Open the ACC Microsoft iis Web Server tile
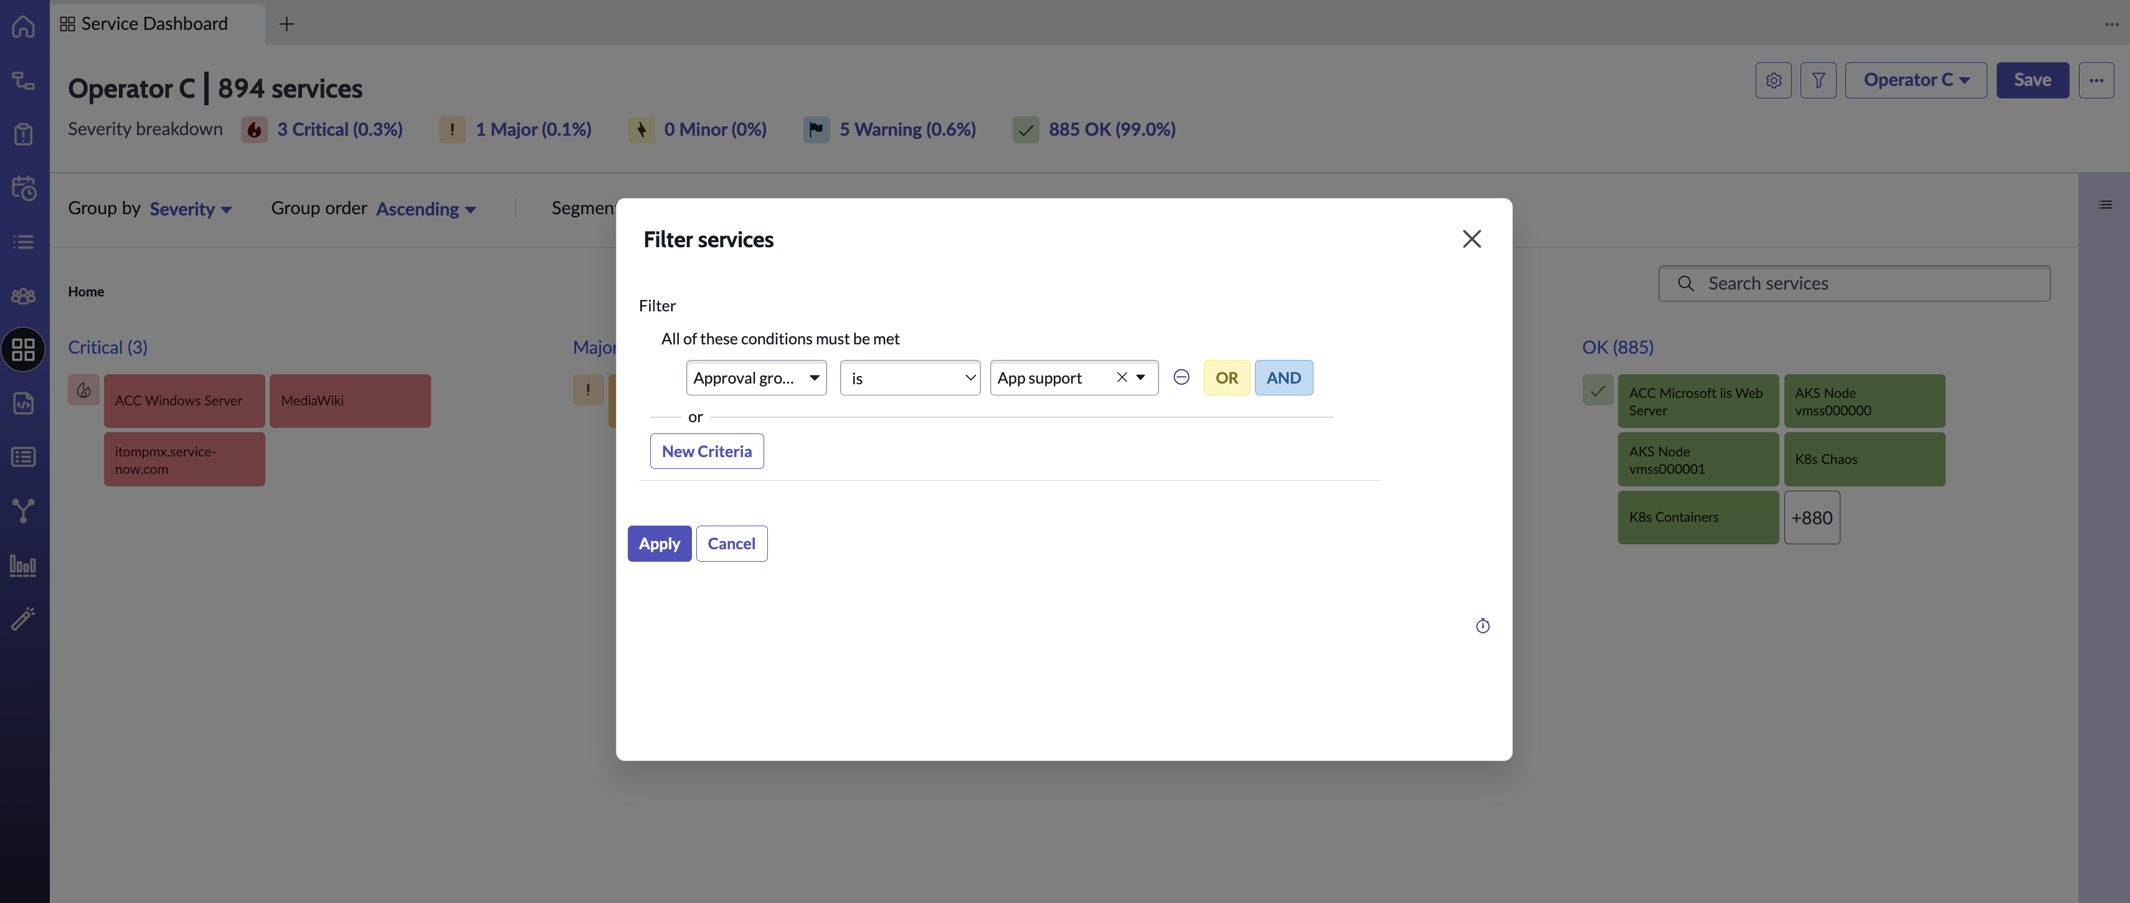This screenshot has width=2130, height=903. pos(1698,401)
